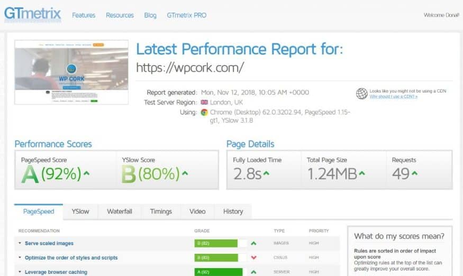Click red down arrow for Optimize order row

(x=253, y=257)
